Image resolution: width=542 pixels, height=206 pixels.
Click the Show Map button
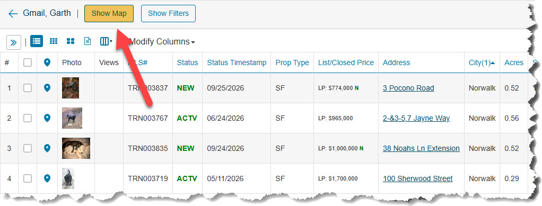click(x=109, y=13)
